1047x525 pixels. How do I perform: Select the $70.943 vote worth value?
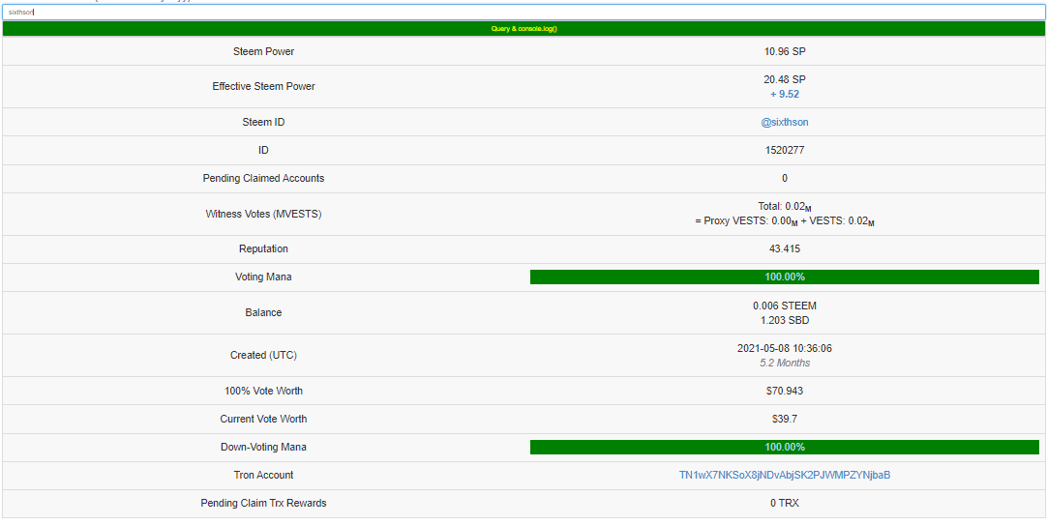point(785,391)
